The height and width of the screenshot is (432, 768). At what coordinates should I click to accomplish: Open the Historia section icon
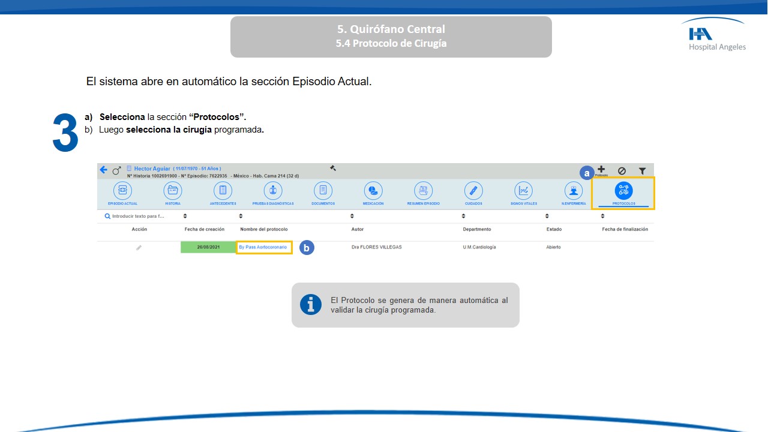173,191
